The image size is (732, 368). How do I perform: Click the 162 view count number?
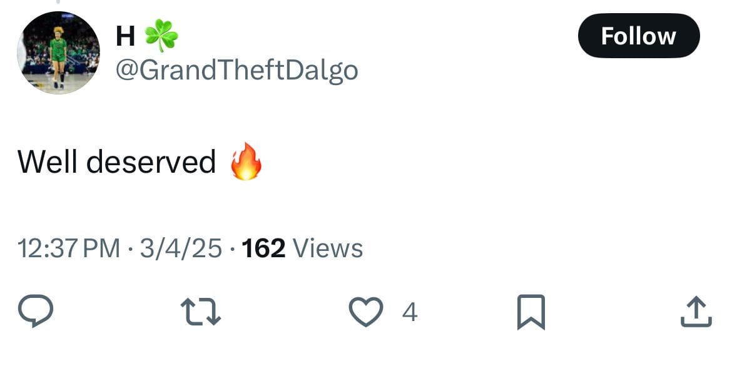click(263, 248)
